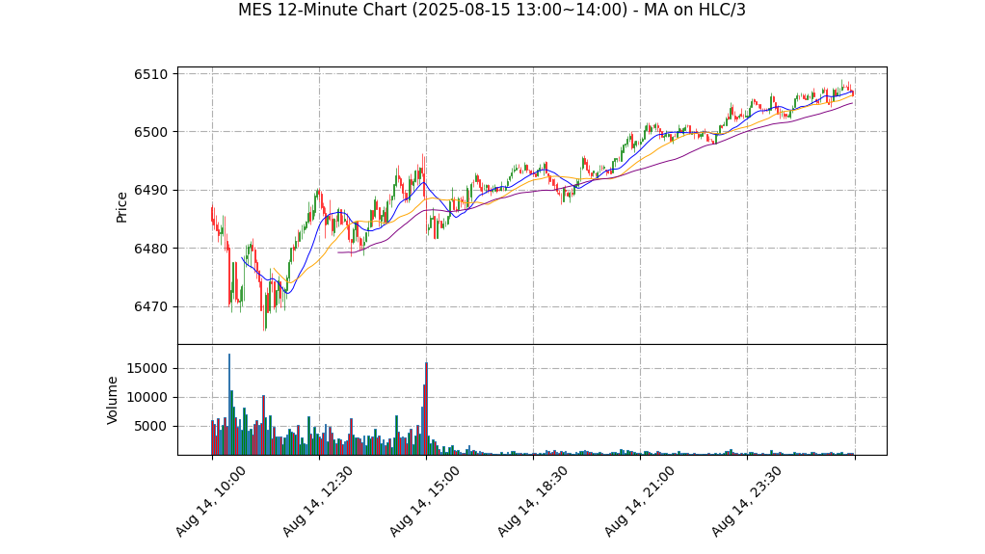Screen dimensions: 985x554
Task: Click the 'Aug 14, 18:30' time label
Action: point(532,501)
